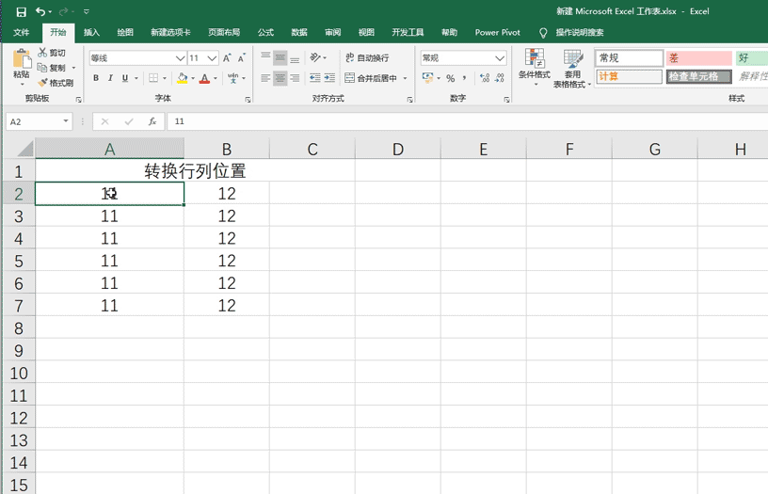Image resolution: width=768 pixels, height=494 pixels.
Task: Expand the Name Box dropdown arrow
Action: (66, 121)
